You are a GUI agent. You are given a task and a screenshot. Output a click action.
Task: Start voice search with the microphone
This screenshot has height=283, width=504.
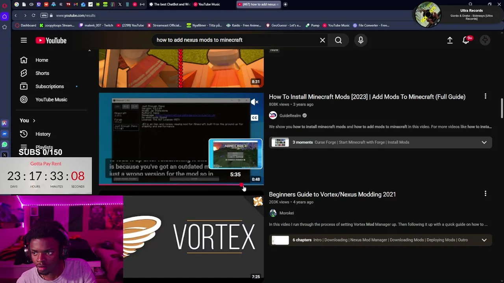click(361, 40)
